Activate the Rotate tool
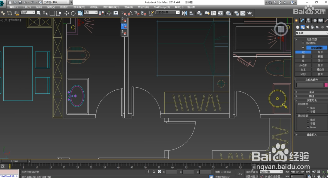The image size is (328, 178). [x=73, y=13]
